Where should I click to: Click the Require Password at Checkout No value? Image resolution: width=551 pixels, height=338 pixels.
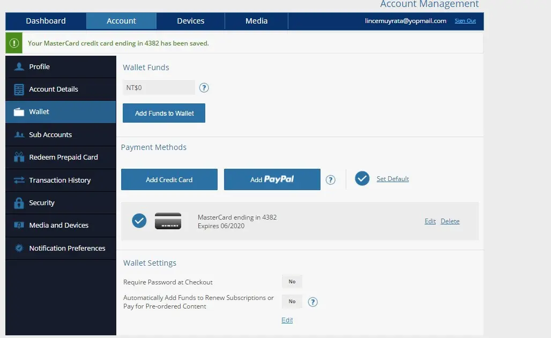pyautogui.click(x=292, y=281)
